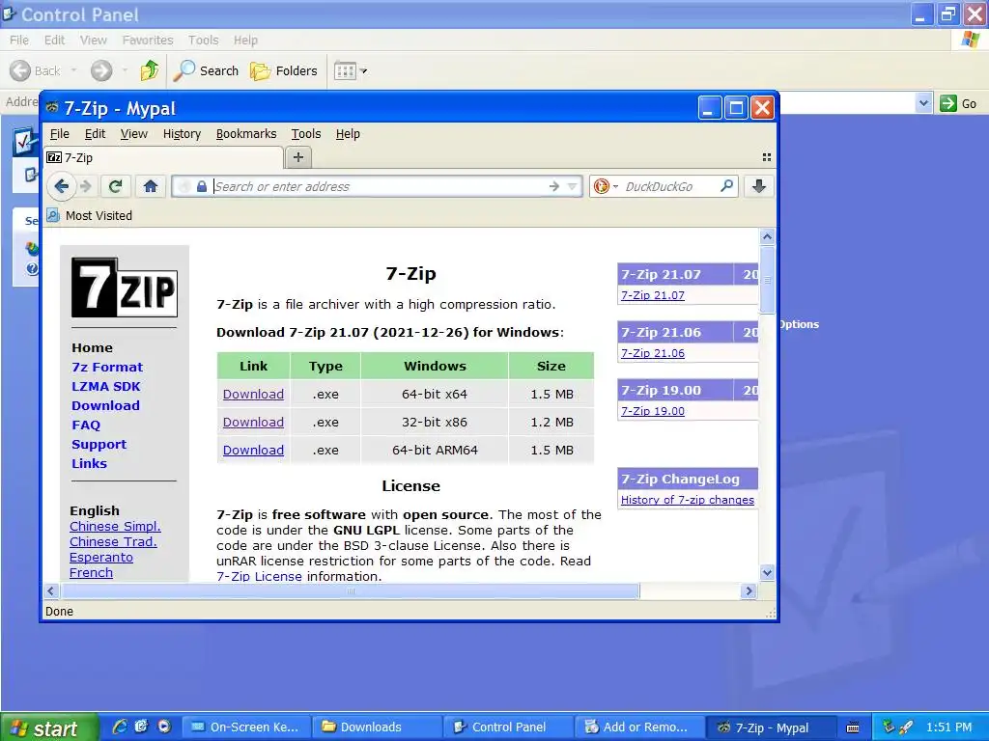The width and height of the screenshot is (989, 741).
Task: Click the Most Visited bookmark icon
Action: click(53, 215)
